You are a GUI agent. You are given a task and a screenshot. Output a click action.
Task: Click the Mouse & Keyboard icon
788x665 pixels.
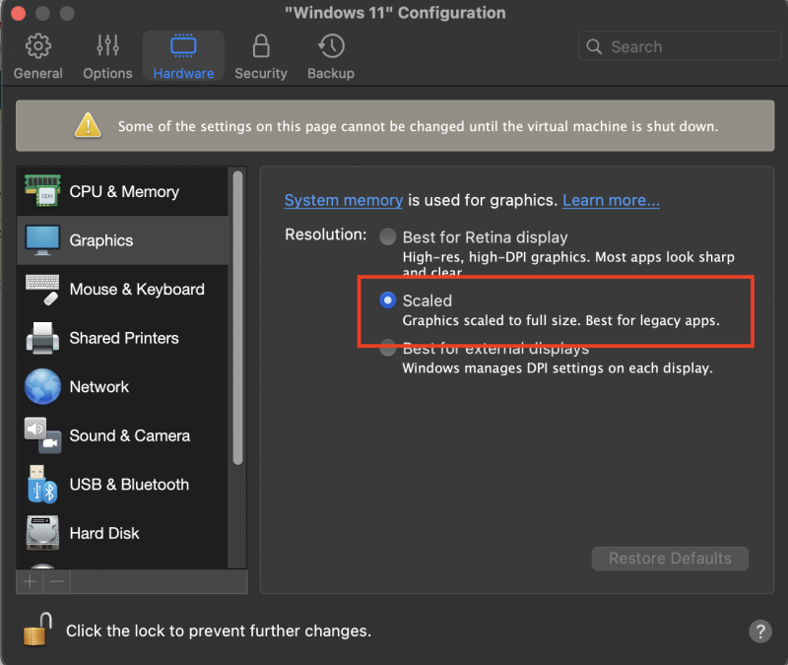coord(42,289)
